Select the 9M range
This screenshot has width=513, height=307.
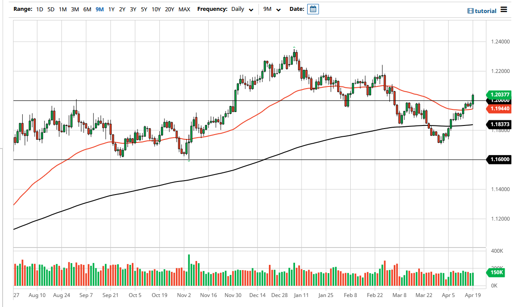(100, 10)
